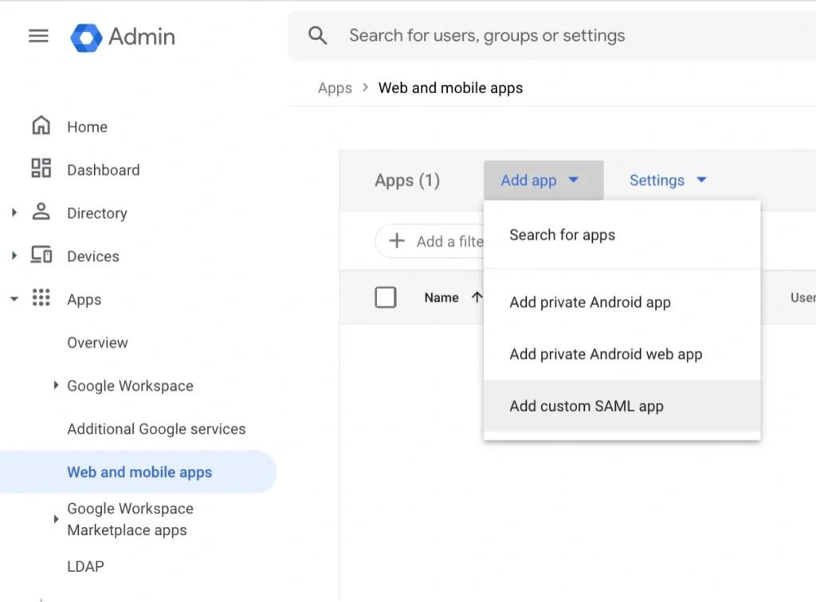816x602 pixels.
Task: Choose Add custom SAML app from the menu
Action: 586,405
